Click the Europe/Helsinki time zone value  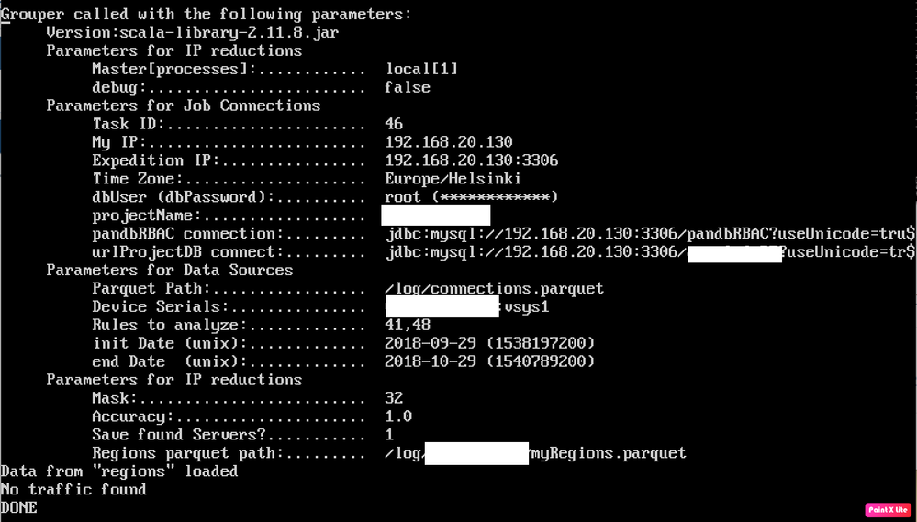[x=453, y=179]
